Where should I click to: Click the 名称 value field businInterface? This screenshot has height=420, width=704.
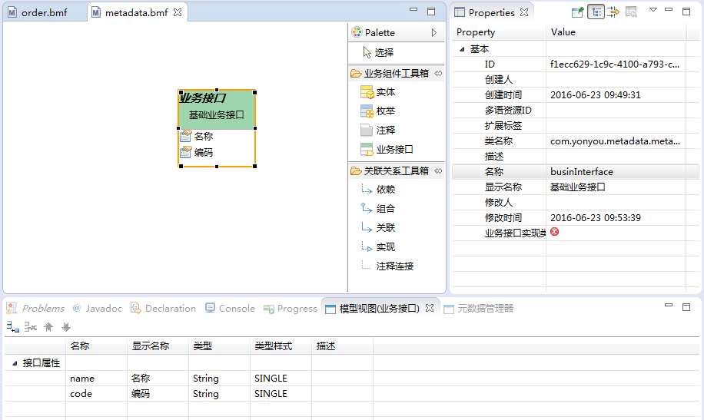pyautogui.click(x=582, y=172)
